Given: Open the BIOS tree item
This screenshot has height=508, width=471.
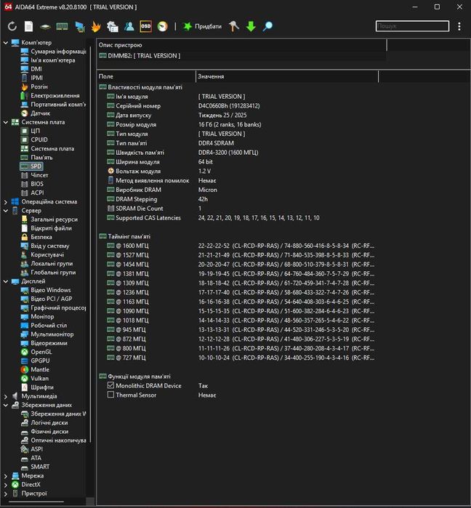Looking at the screenshot, I should [32, 184].
